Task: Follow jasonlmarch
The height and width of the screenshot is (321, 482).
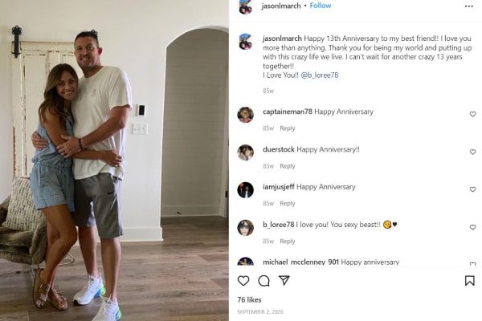Action: click(x=321, y=6)
